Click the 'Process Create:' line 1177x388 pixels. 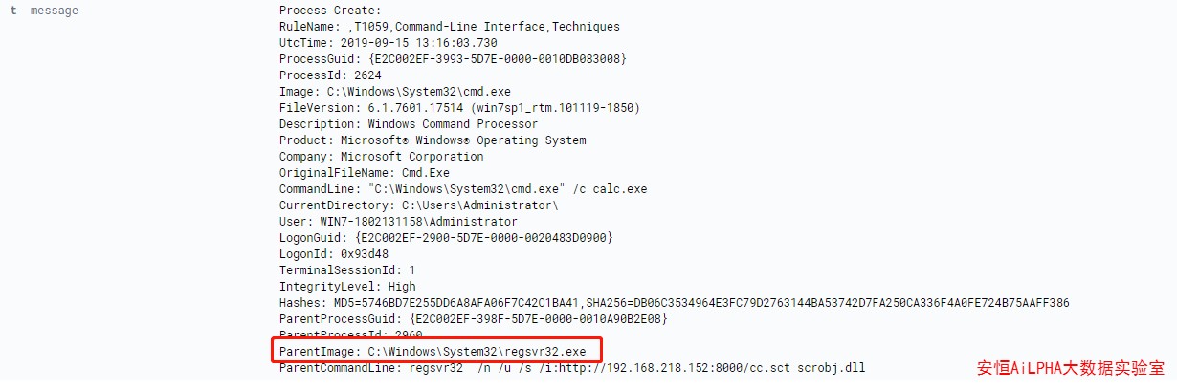tap(317, 11)
